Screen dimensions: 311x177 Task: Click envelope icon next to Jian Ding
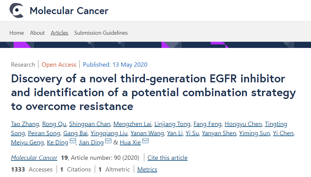click(x=108, y=141)
